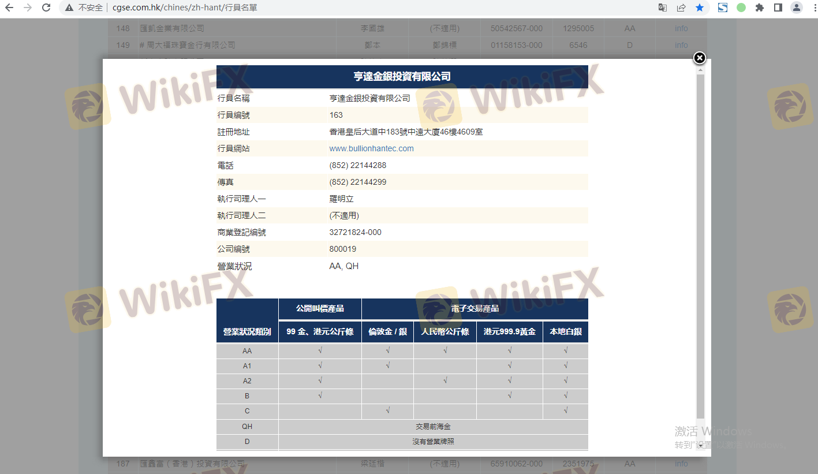View the not secure site warning

[x=84, y=8]
